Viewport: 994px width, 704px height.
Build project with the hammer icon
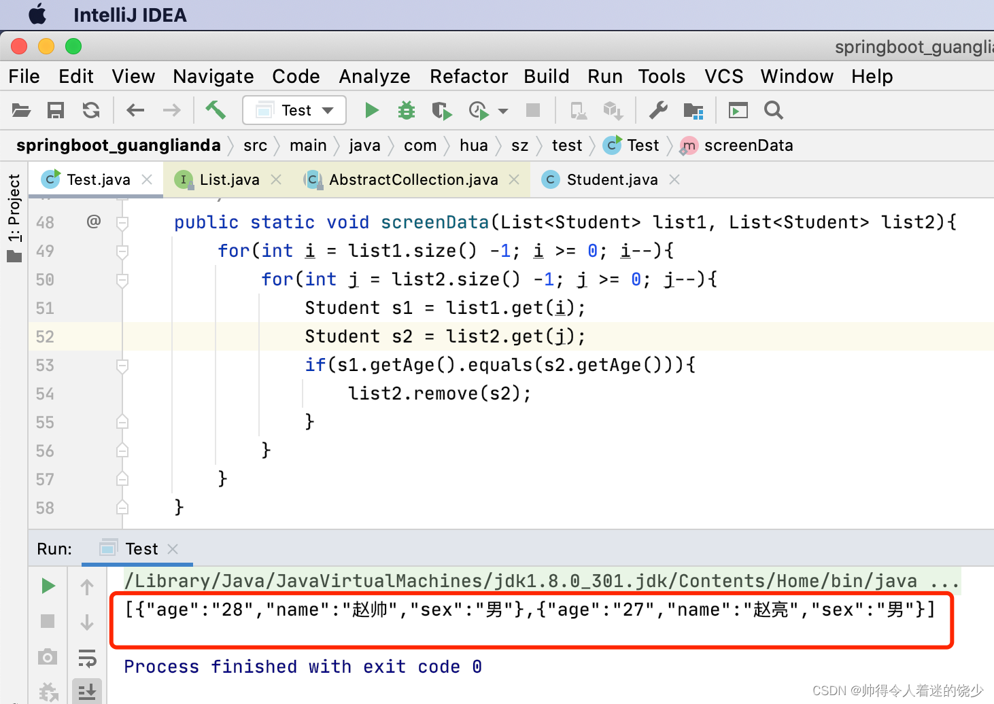216,110
